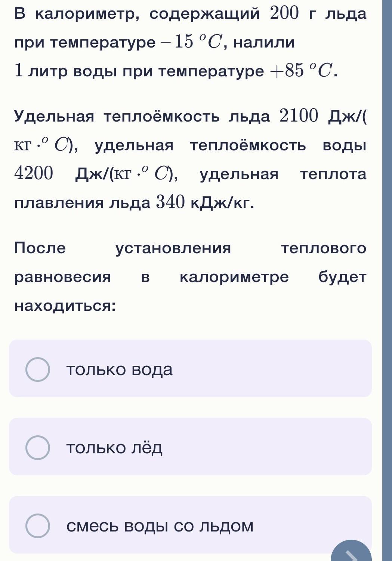This screenshot has height=561, width=392.
Task: Click the question prompt word "находиться:"
Action: (x=65, y=306)
